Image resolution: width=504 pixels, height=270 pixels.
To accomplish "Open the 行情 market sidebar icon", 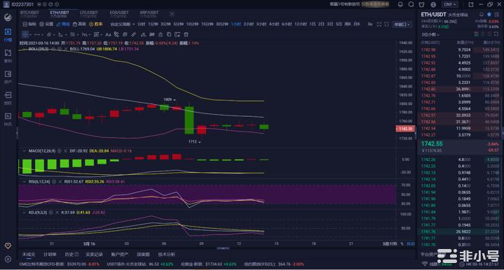I will point(8,35).
